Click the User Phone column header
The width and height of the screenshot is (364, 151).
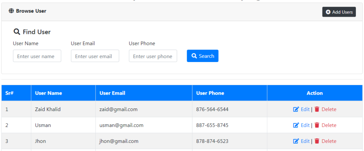230,93
